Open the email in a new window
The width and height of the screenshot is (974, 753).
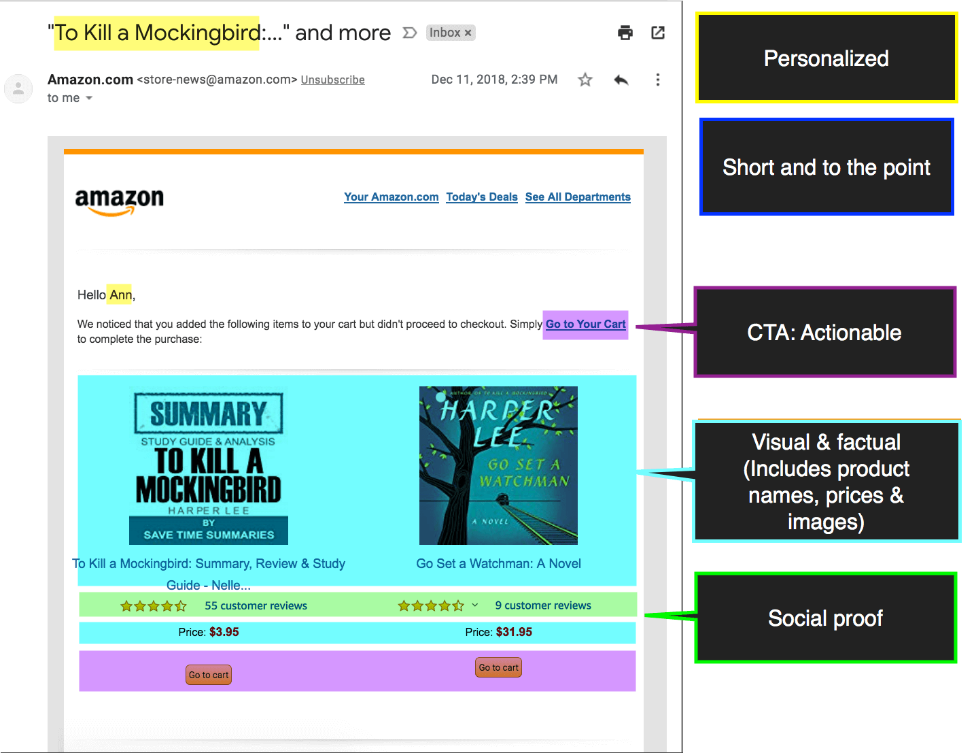point(658,33)
